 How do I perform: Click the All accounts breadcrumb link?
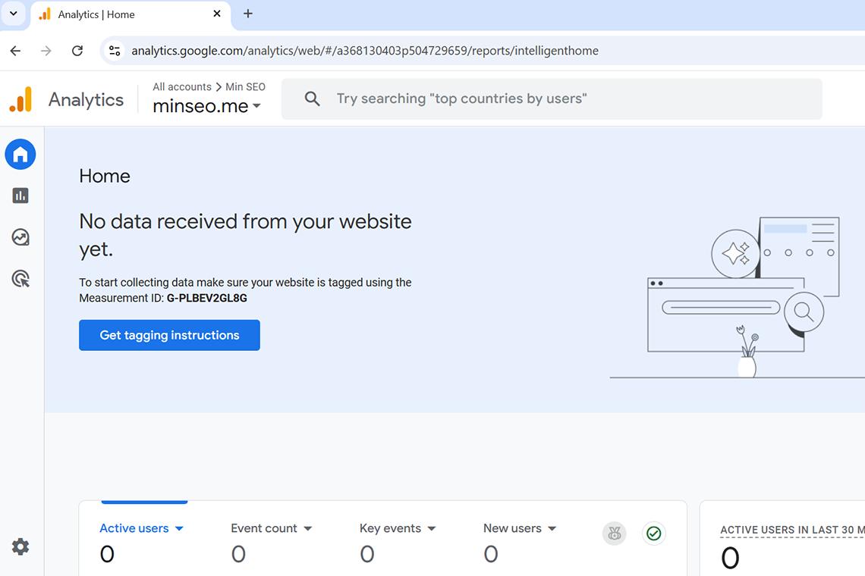182,87
